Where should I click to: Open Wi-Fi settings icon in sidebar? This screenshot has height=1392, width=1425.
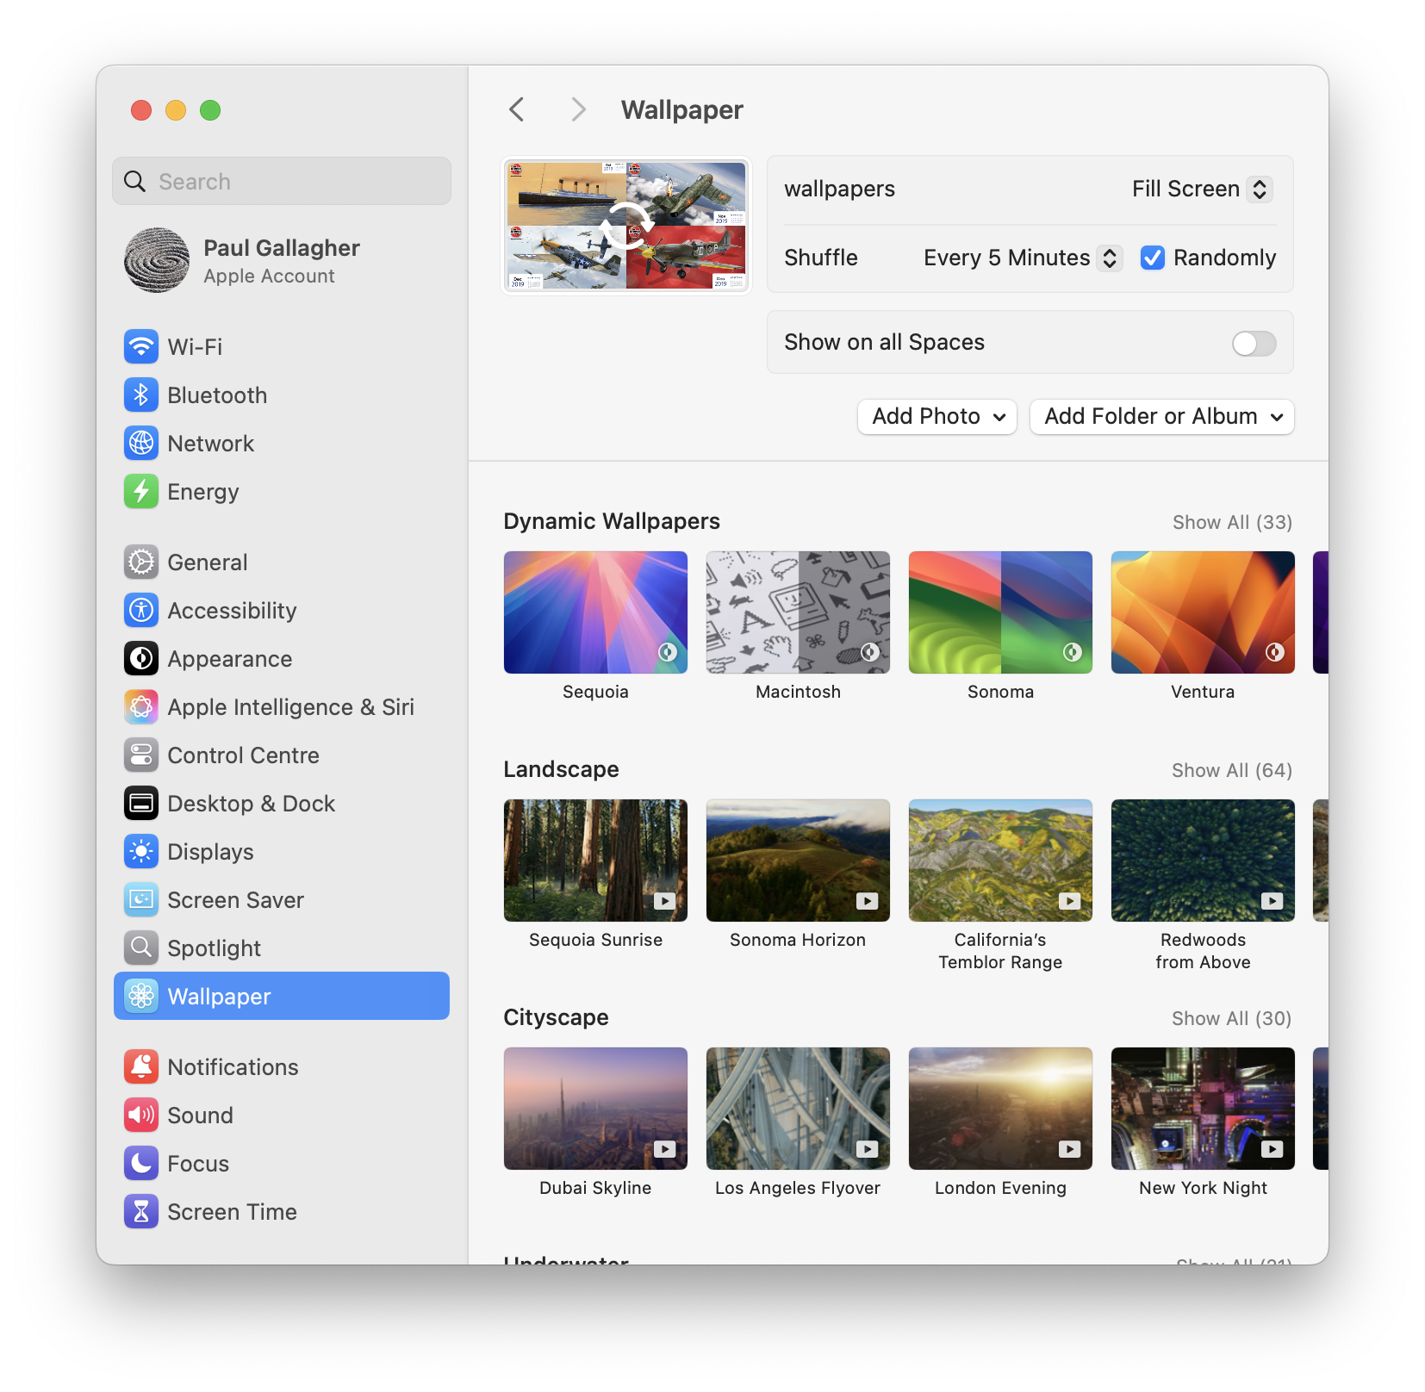(x=141, y=346)
